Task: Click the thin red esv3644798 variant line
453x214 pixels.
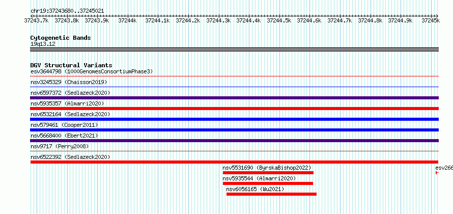Action: click(x=234, y=76)
